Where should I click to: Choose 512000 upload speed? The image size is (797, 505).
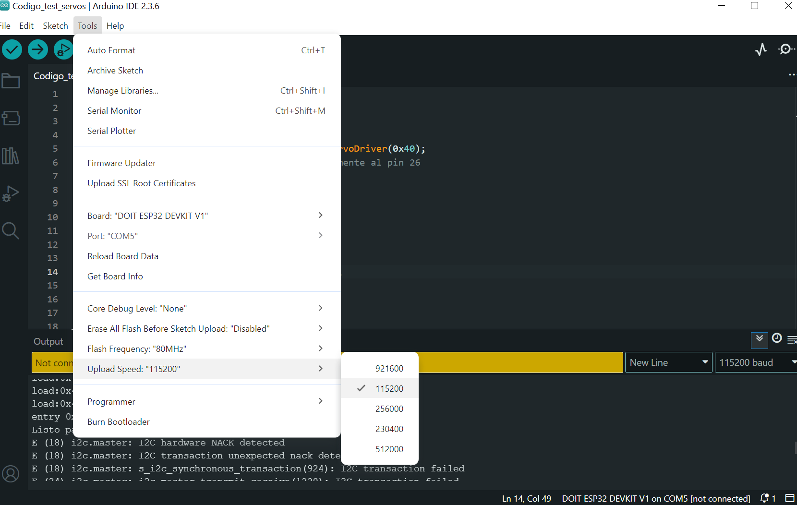(x=380, y=449)
